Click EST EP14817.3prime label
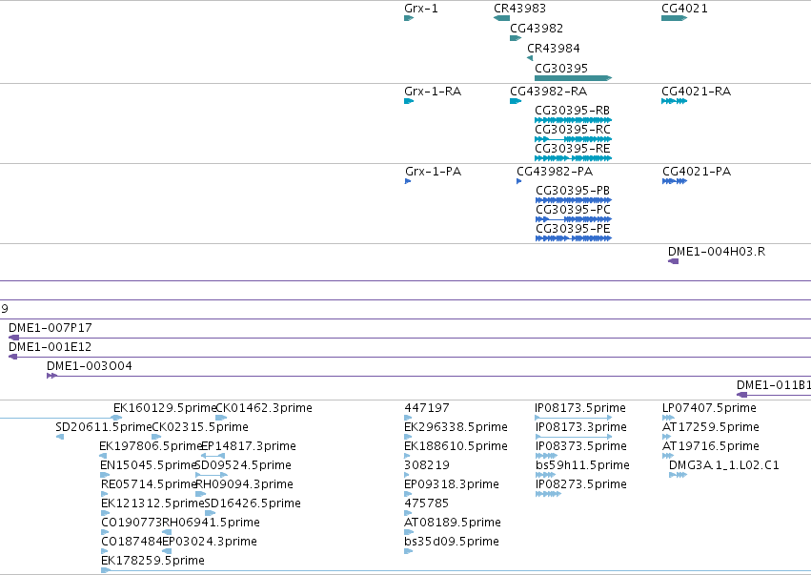 click(249, 446)
